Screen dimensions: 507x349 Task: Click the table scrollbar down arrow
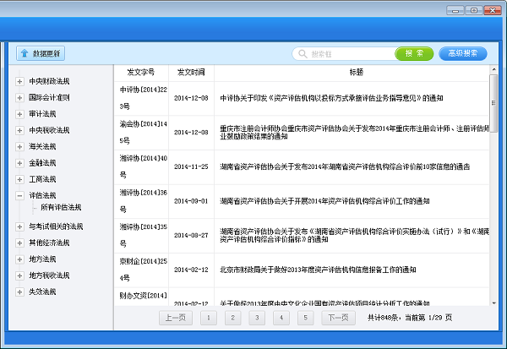493,303
